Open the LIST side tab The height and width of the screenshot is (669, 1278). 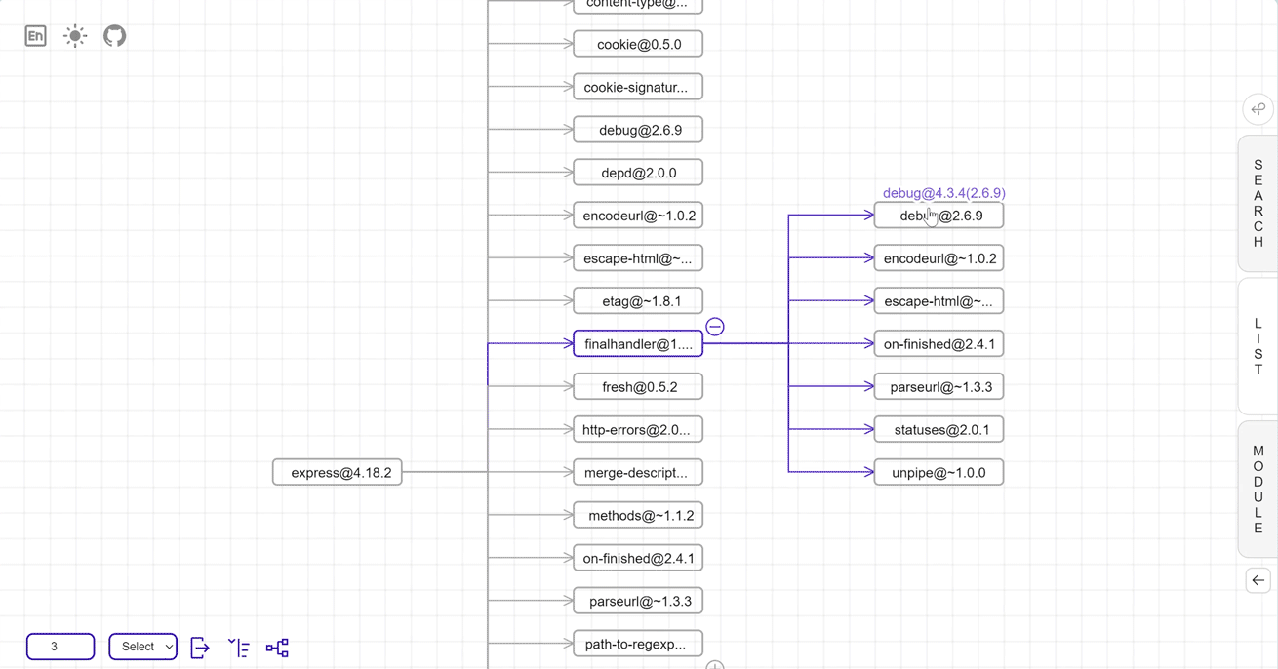click(x=1258, y=346)
